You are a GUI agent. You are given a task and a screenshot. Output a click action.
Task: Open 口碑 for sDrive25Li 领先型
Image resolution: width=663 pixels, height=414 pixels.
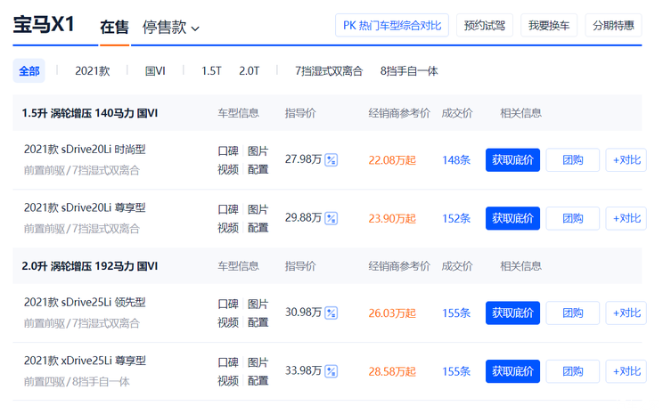pos(228,304)
